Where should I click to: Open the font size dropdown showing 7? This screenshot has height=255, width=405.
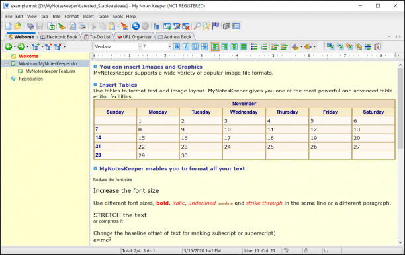pyautogui.click(x=169, y=47)
